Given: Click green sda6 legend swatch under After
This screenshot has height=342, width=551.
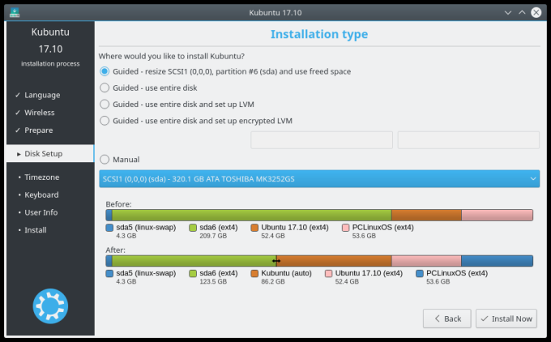Looking at the screenshot, I should click(x=193, y=274).
